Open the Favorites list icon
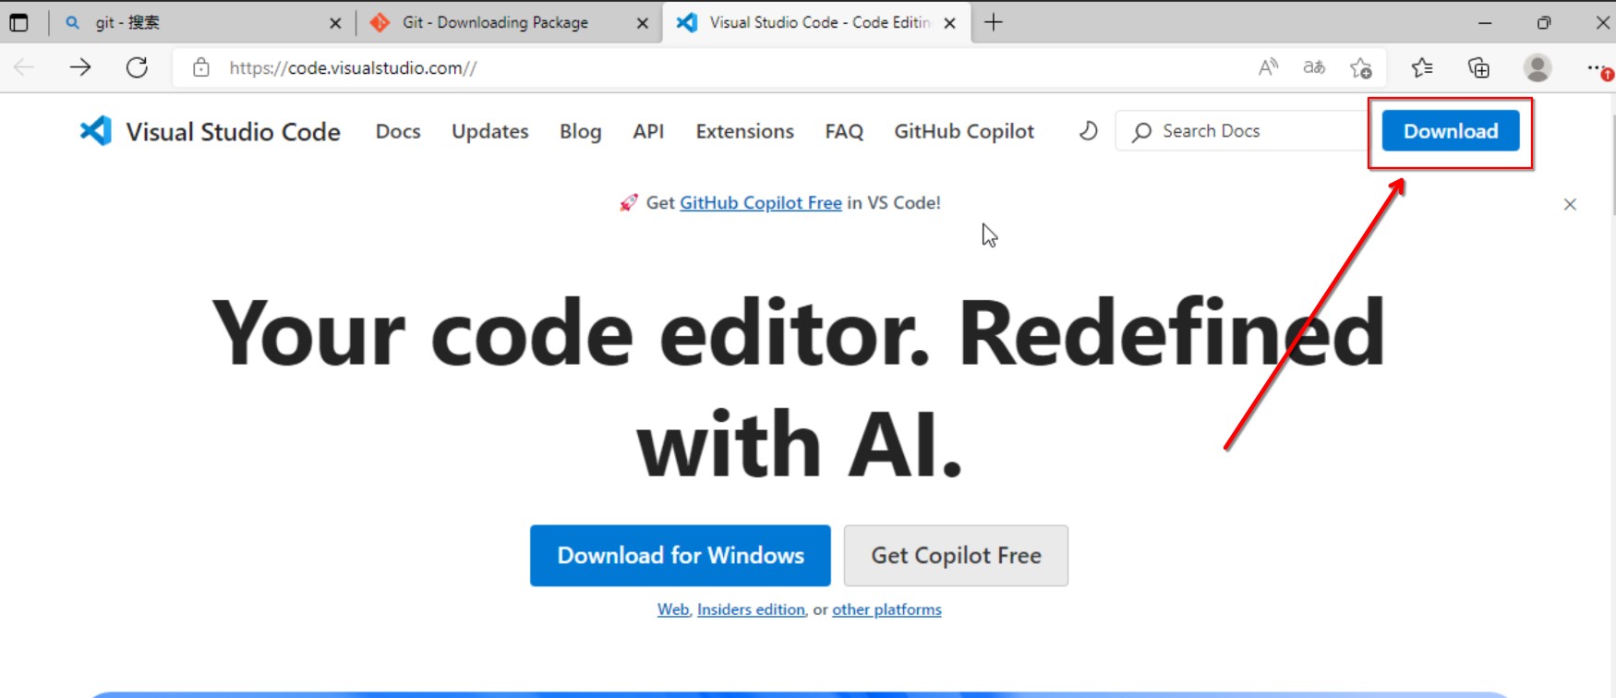This screenshot has height=698, width=1616. (x=1422, y=67)
